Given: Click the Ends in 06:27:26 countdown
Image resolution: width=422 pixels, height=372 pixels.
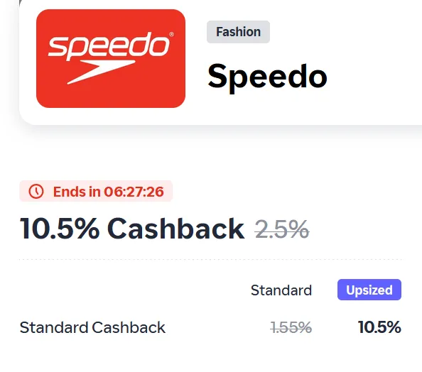Looking at the screenshot, I should coord(108,192).
